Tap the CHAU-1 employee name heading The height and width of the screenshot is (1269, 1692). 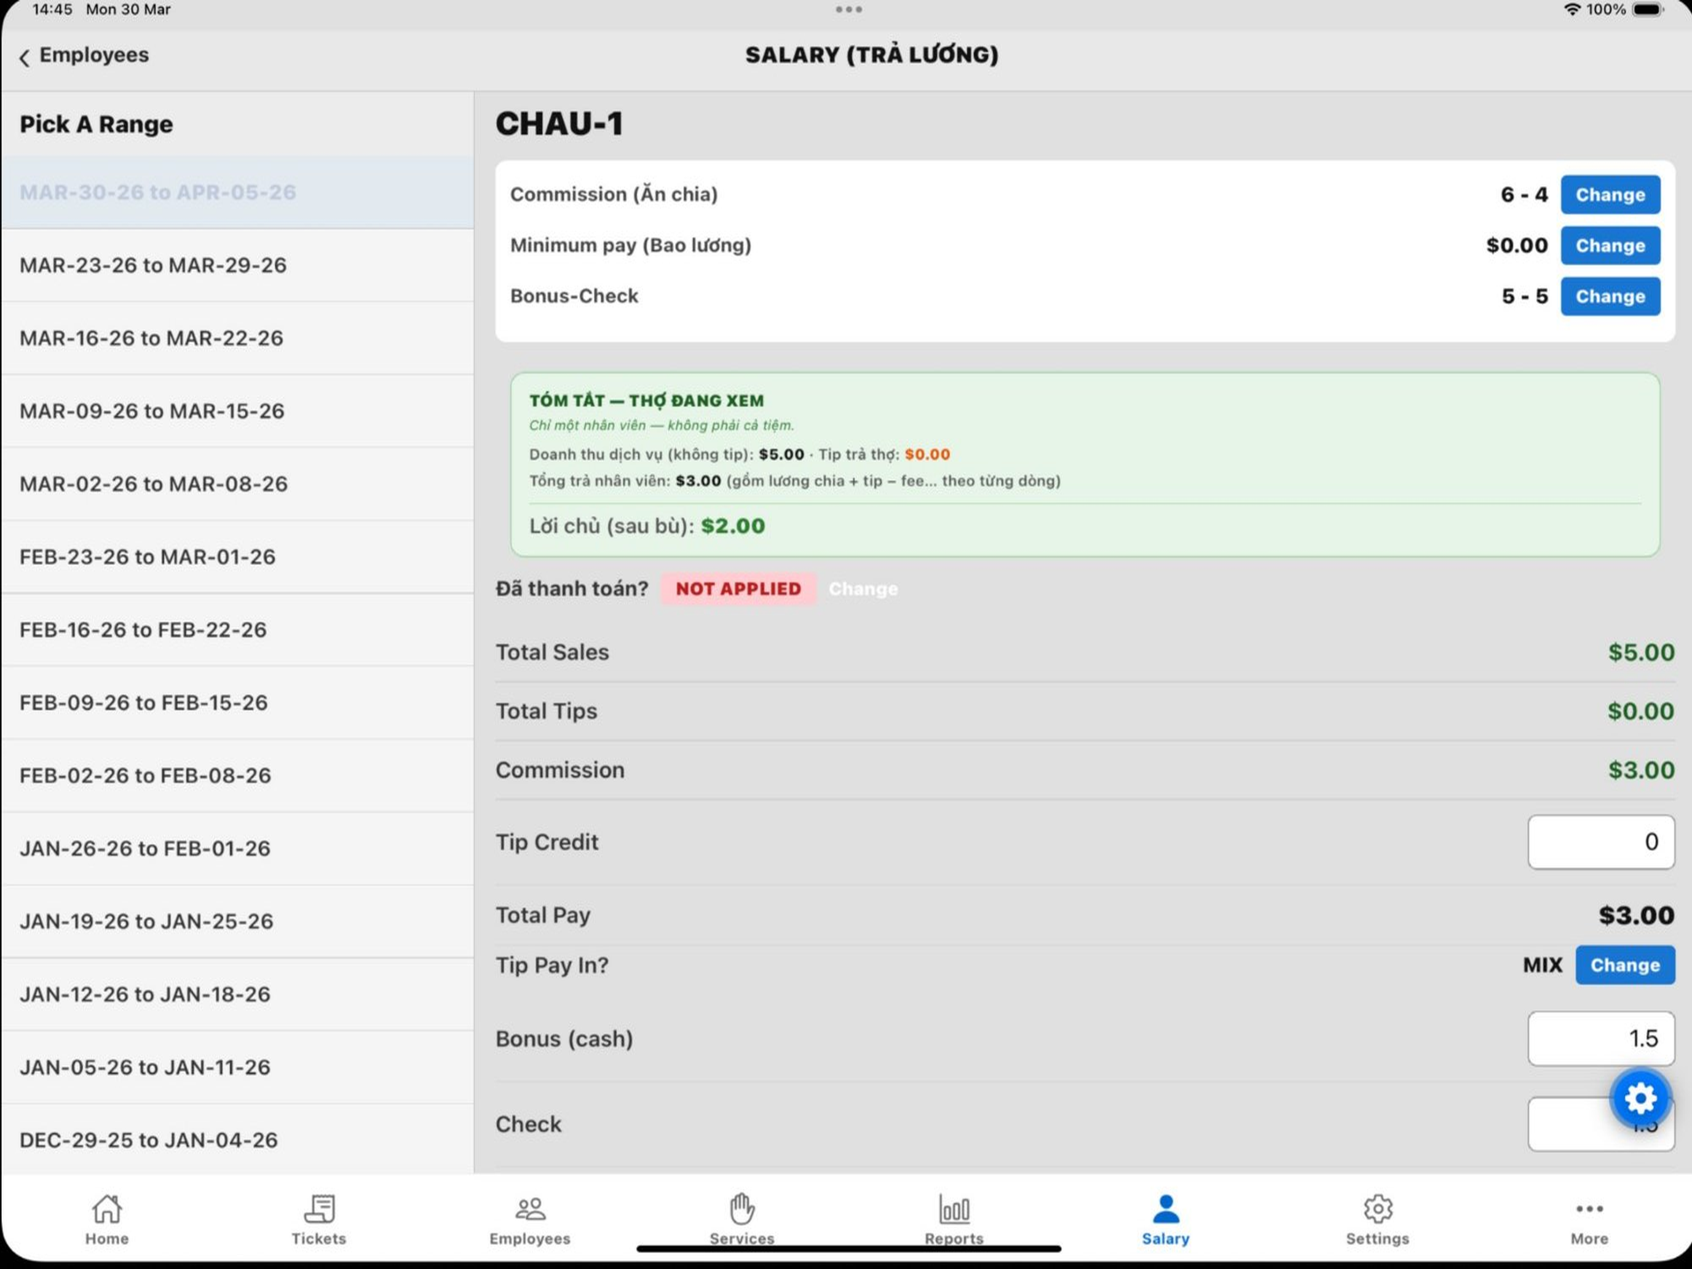[x=559, y=124]
